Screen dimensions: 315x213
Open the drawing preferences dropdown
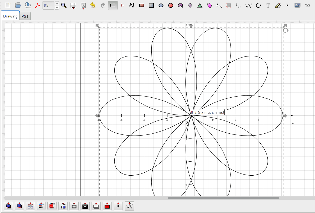83,5
